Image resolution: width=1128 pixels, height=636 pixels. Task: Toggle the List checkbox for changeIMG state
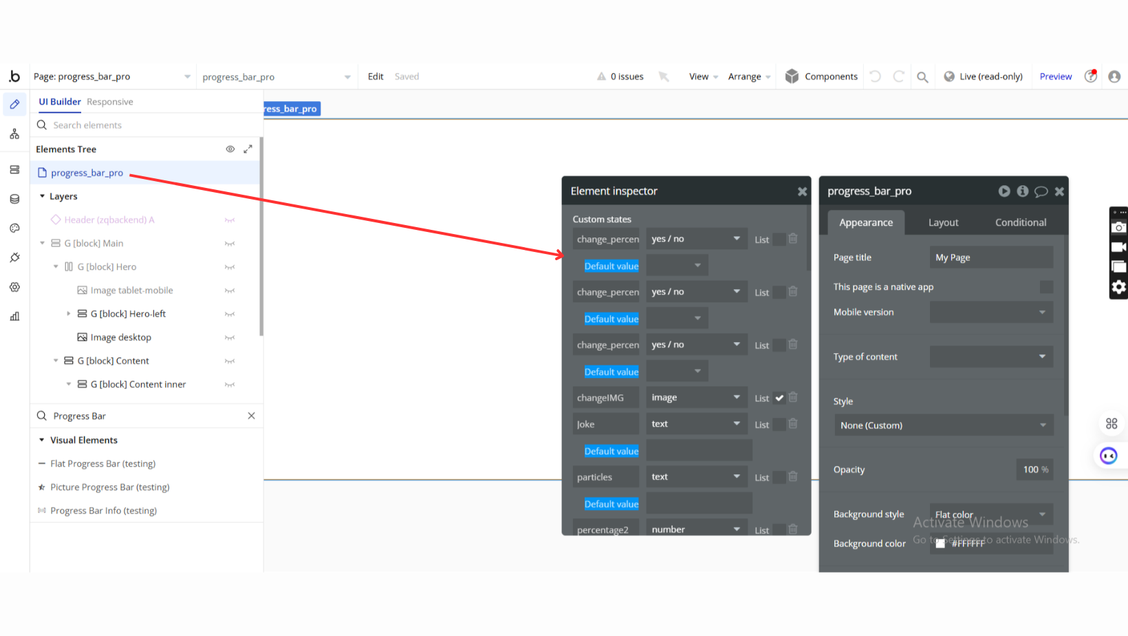coord(779,398)
